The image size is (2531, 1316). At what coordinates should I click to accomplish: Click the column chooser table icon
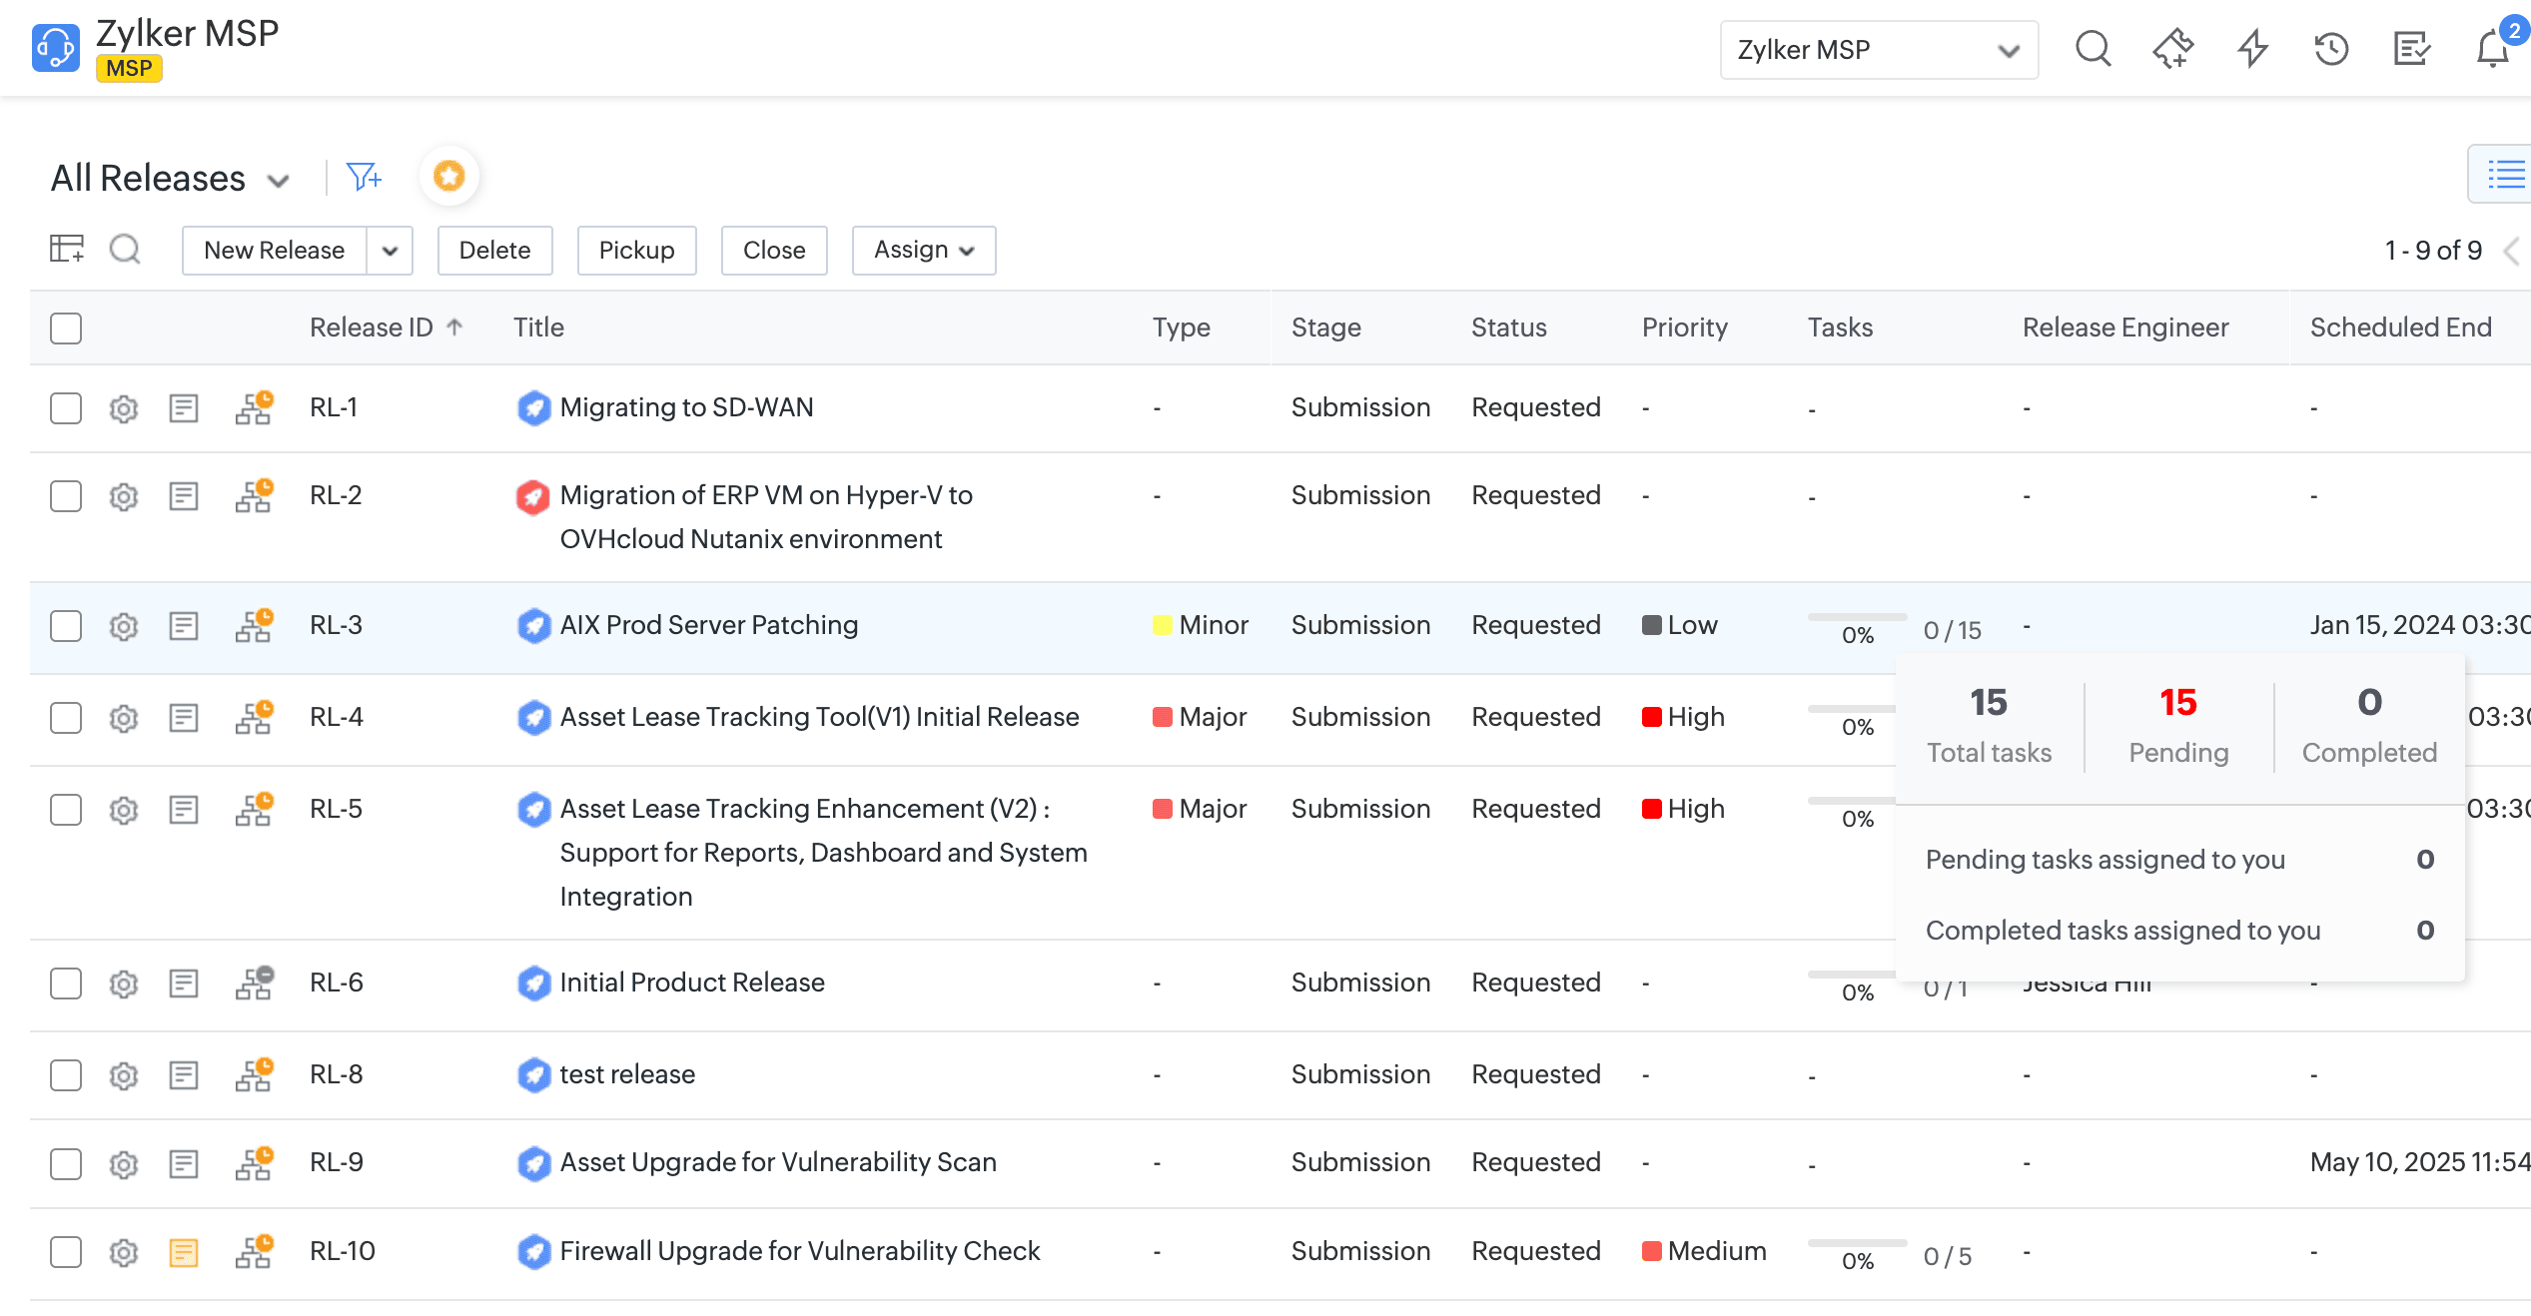click(67, 249)
